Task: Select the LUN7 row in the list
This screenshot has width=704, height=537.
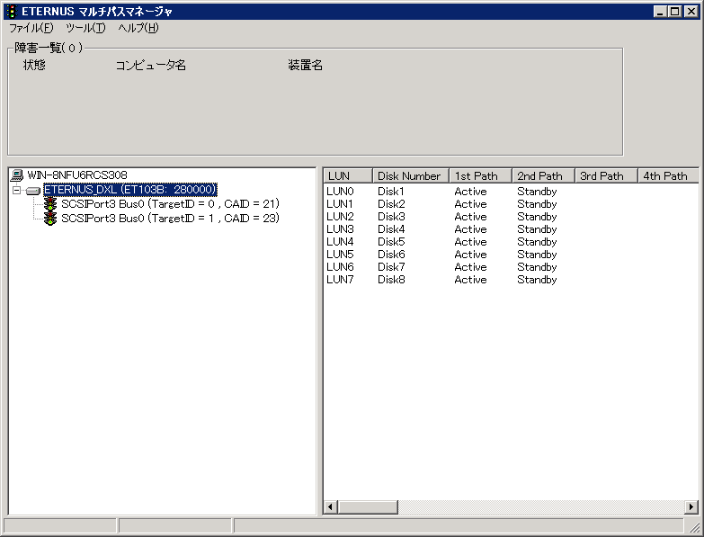Action: pos(341,280)
